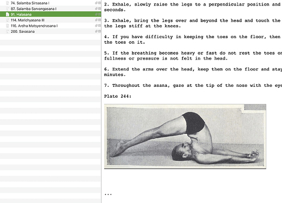Viewport: 282px width, 203px height.
Task: Click the document icon beside 74. Salamba Sirsasana I
Action: 8,3
